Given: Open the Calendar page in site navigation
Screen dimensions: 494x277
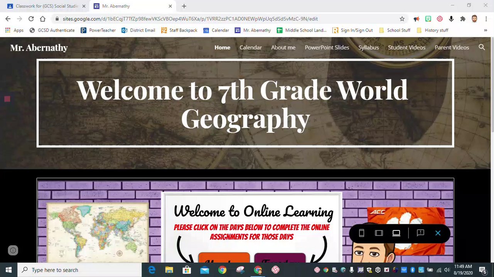Looking at the screenshot, I should [x=251, y=47].
